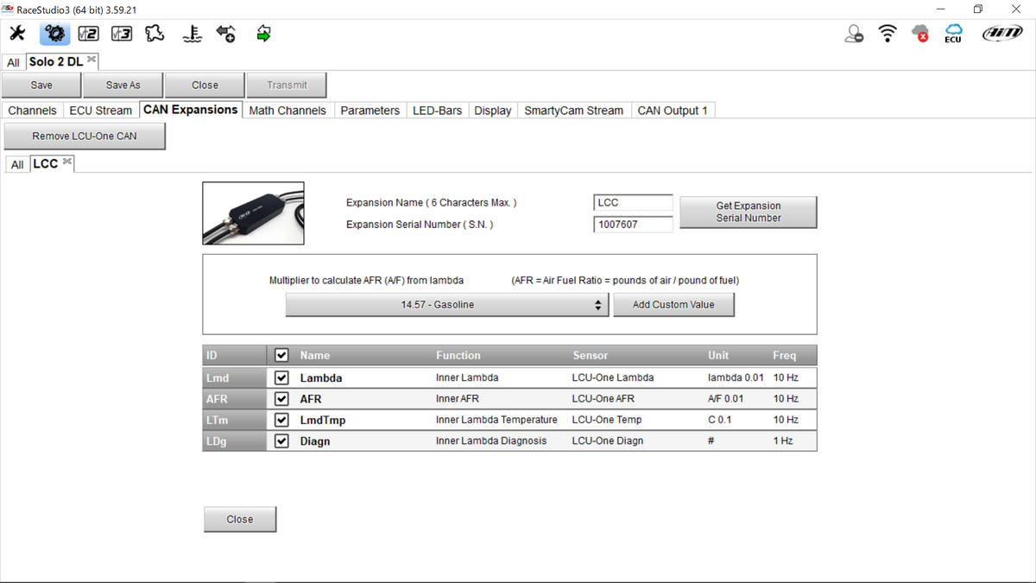Viewport: 1036px width, 583px height.
Task: Click the arrow with plus sign icon
Action: tap(226, 34)
